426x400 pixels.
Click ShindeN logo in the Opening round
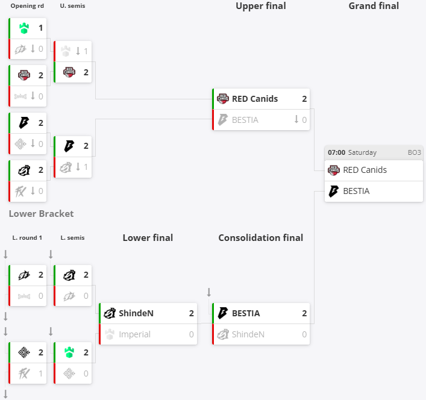pyautogui.click(x=23, y=170)
